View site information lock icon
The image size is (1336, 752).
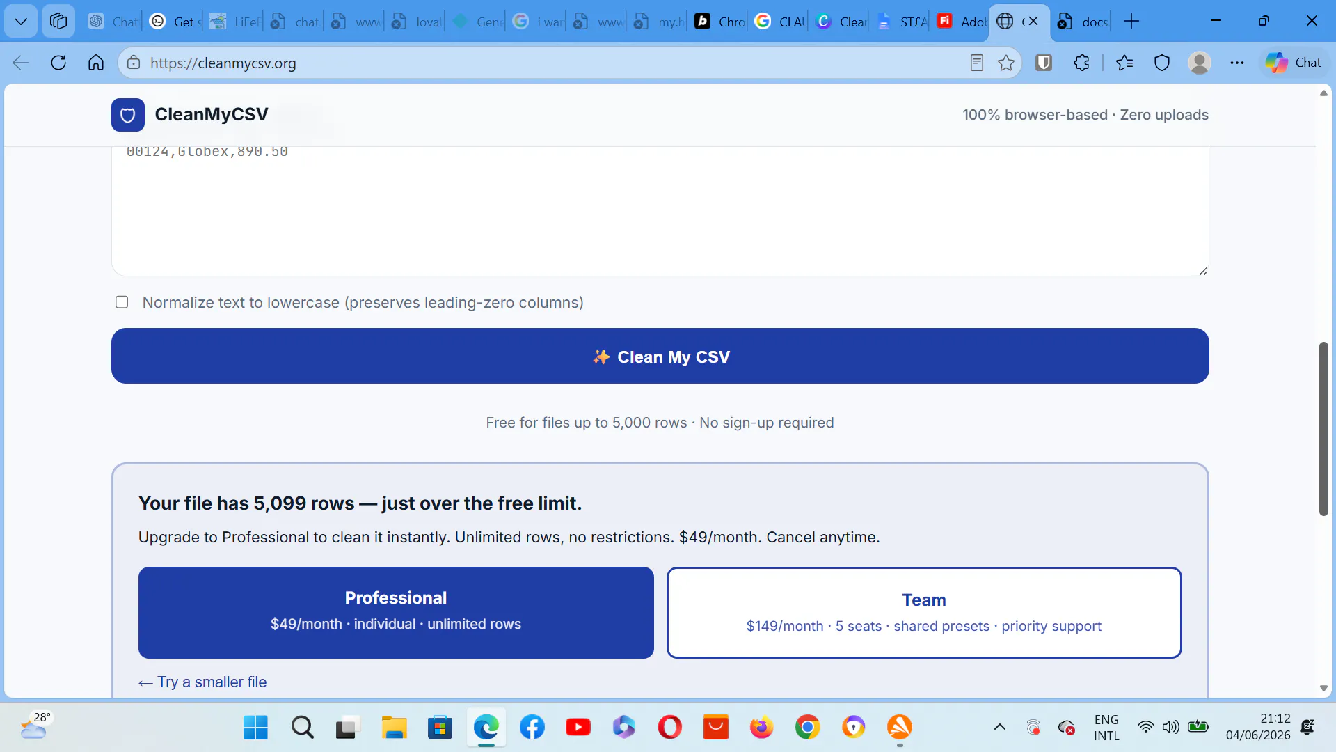point(133,63)
